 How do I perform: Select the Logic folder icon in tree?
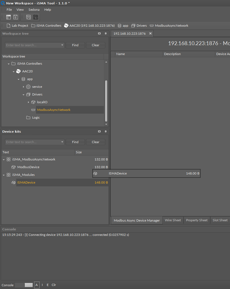tap(28, 118)
